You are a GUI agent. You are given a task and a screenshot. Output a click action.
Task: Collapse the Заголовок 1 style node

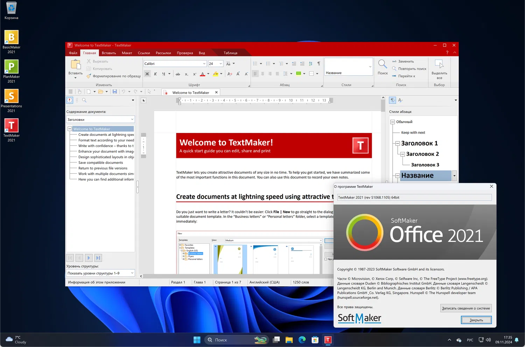[x=398, y=143]
